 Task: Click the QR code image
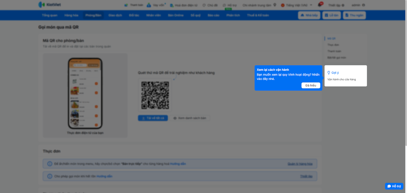pyautogui.click(x=155, y=95)
